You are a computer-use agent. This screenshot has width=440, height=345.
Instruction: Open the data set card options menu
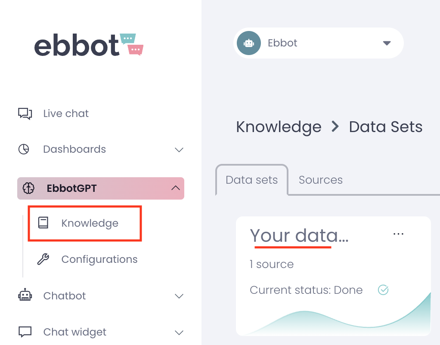[399, 234]
